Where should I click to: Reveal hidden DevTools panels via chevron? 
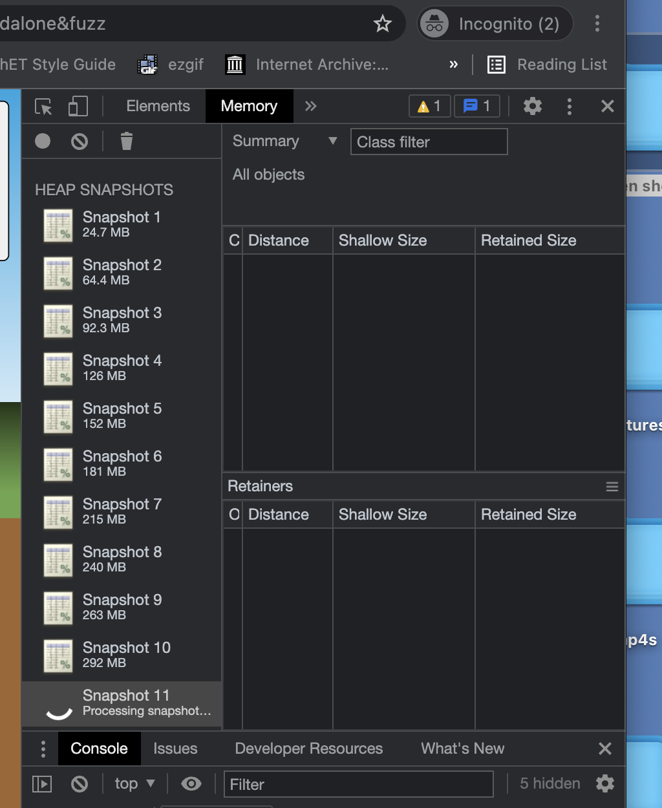coord(310,106)
